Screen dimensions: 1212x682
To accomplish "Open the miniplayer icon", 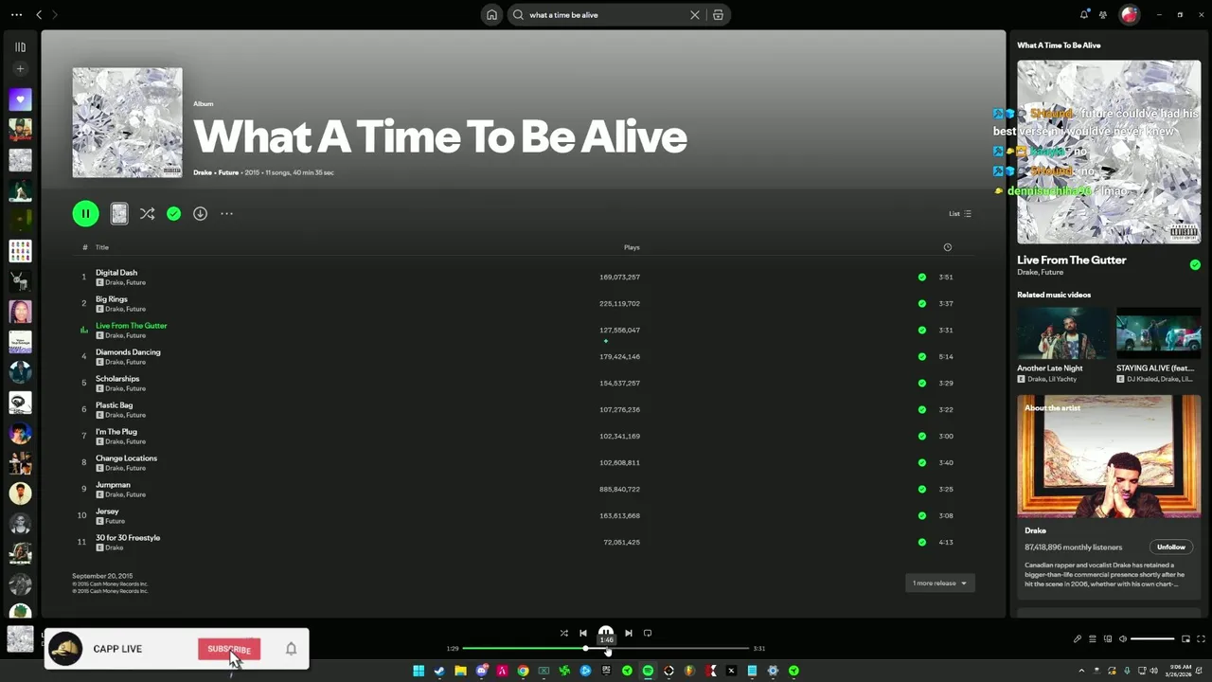I will pos(1185,639).
